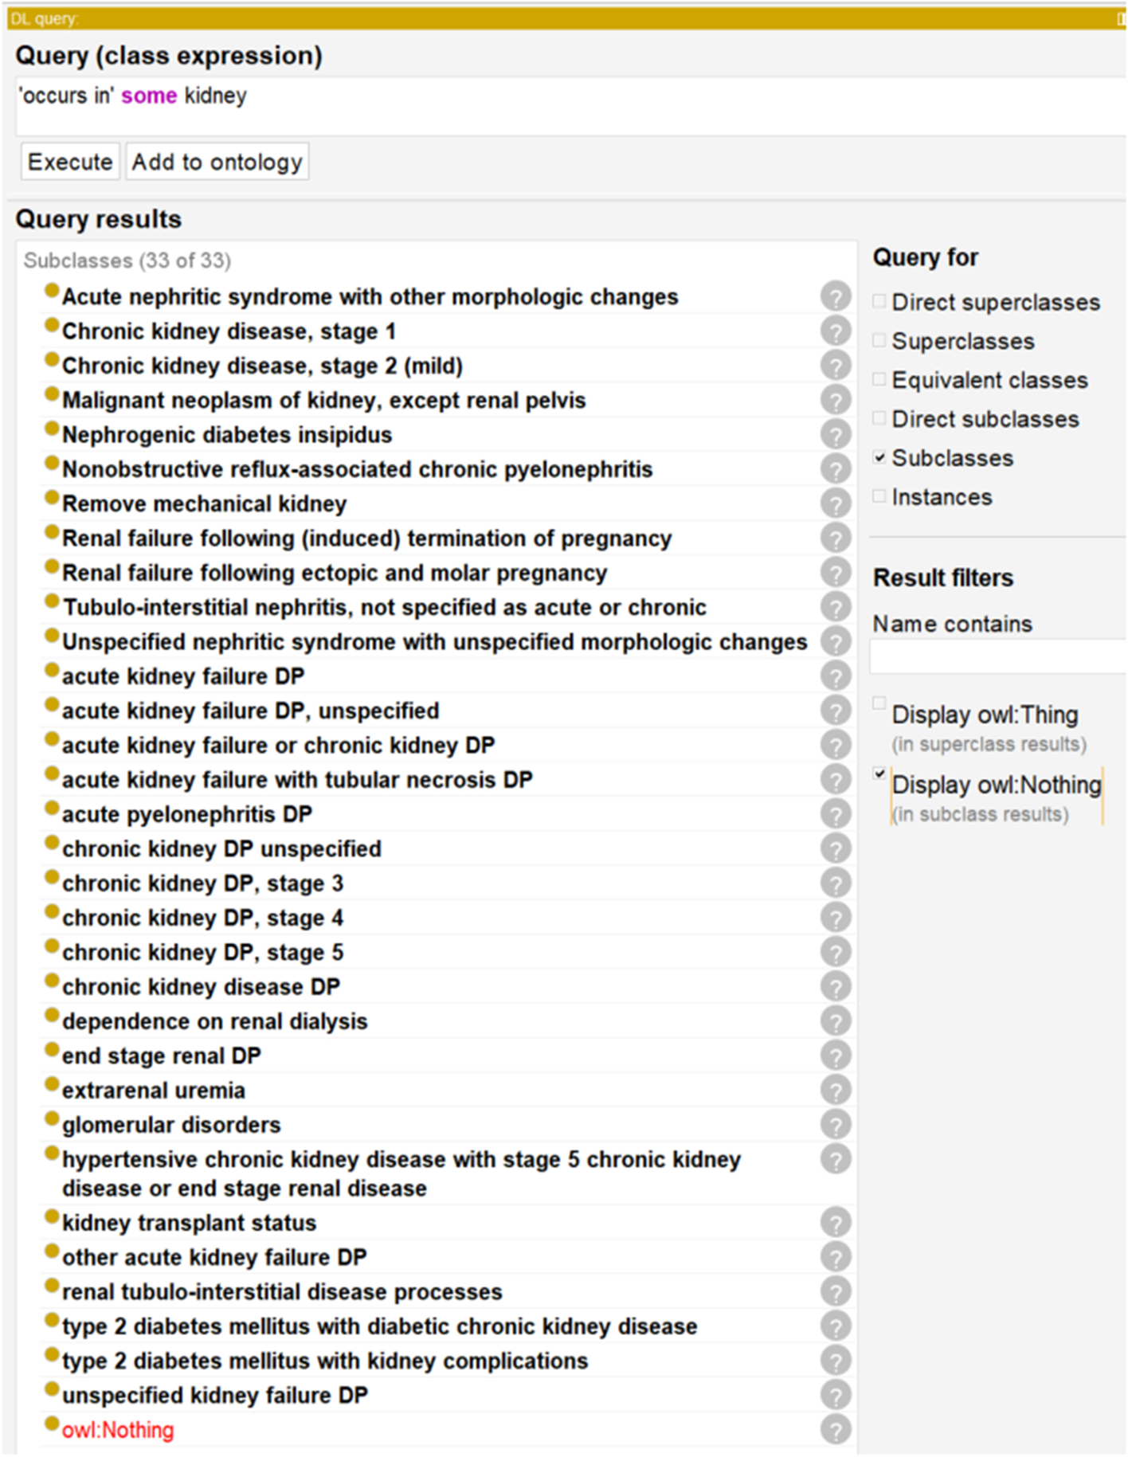Viewport: 1128px width, 1457px height.
Task: Click question mark for Unspecified nephritic syndrome
Action: pos(836,641)
